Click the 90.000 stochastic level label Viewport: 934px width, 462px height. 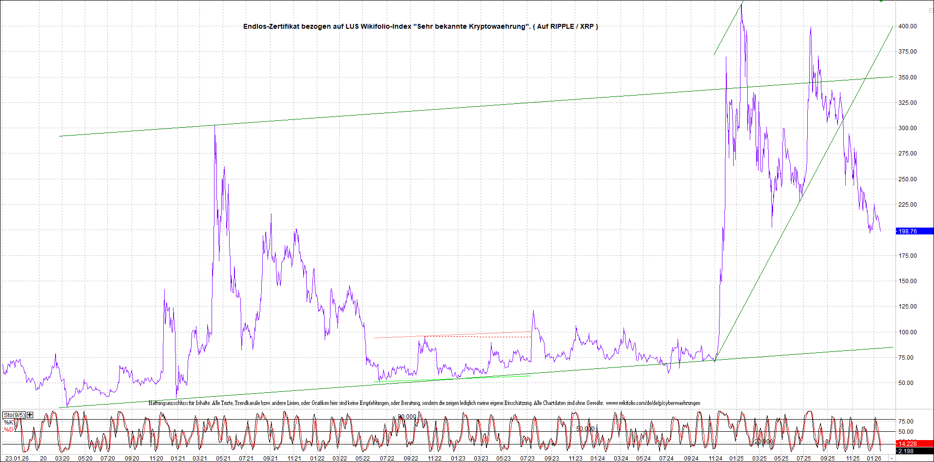pos(407,417)
